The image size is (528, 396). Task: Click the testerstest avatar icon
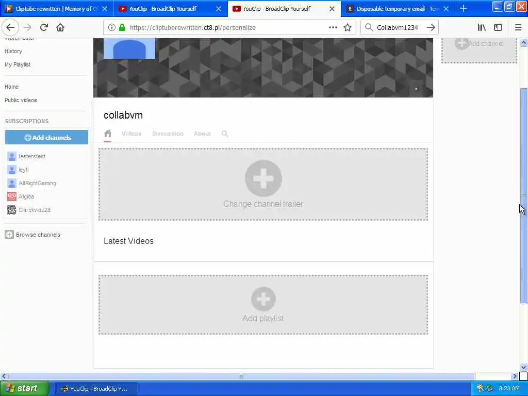[12, 156]
